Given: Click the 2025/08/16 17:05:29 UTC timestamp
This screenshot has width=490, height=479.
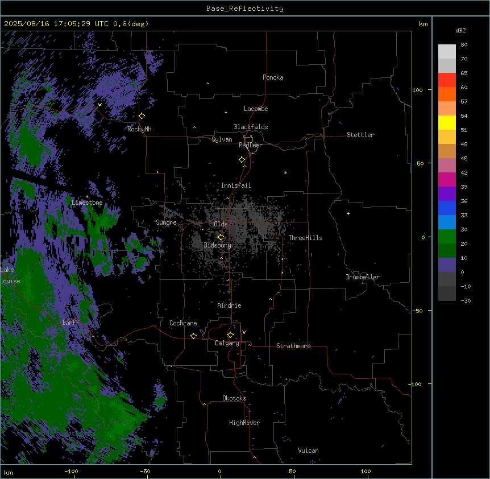Looking at the screenshot, I should (x=56, y=24).
